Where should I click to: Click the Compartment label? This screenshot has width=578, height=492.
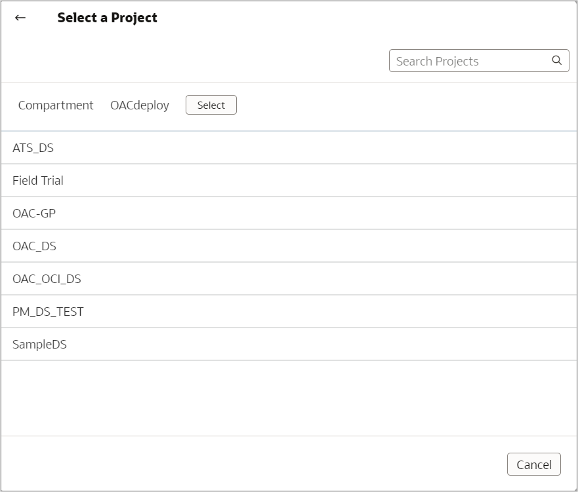click(x=56, y=105)
